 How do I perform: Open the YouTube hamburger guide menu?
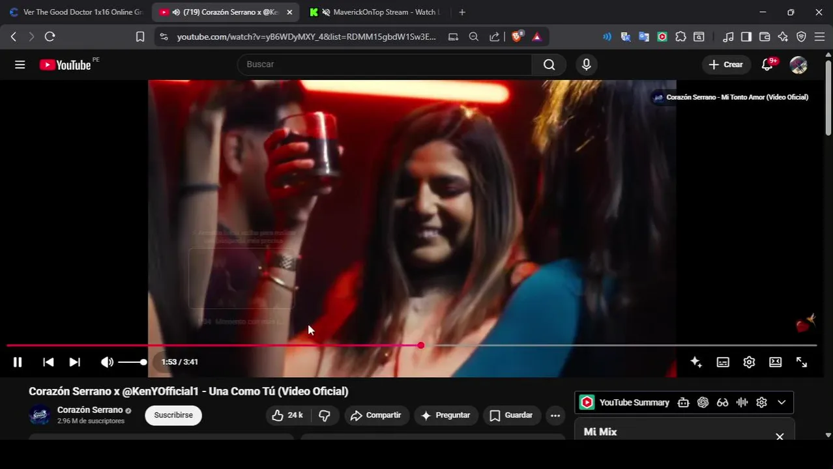(20, 64)
